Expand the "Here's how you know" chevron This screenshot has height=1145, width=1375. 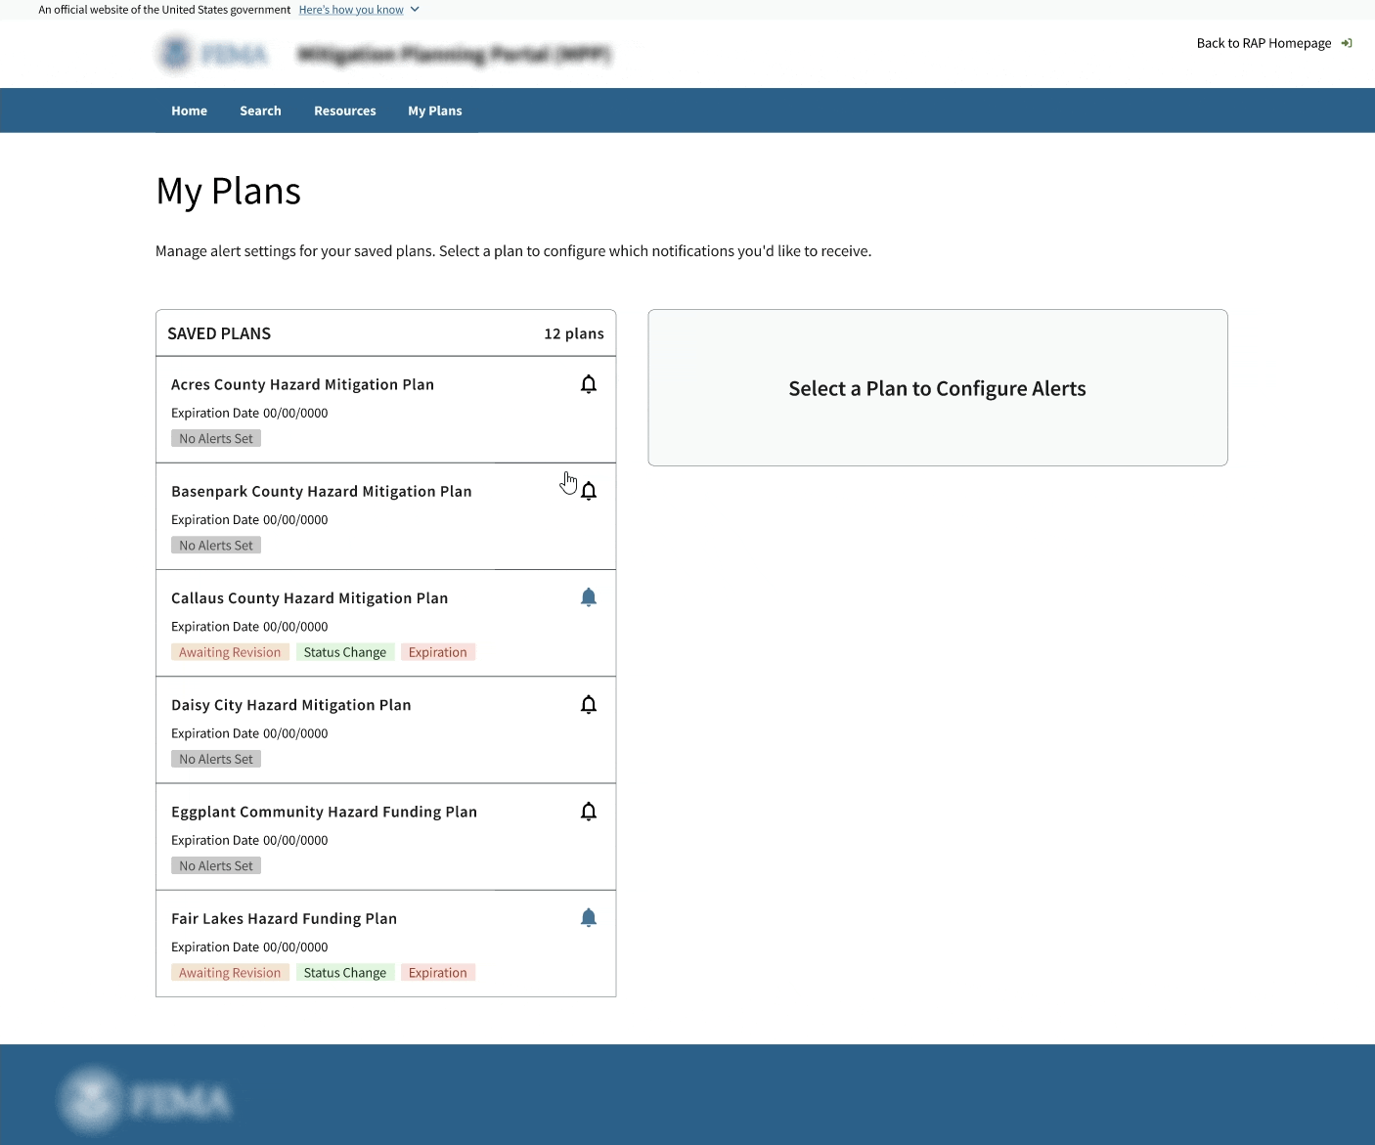tap(415, 10)
